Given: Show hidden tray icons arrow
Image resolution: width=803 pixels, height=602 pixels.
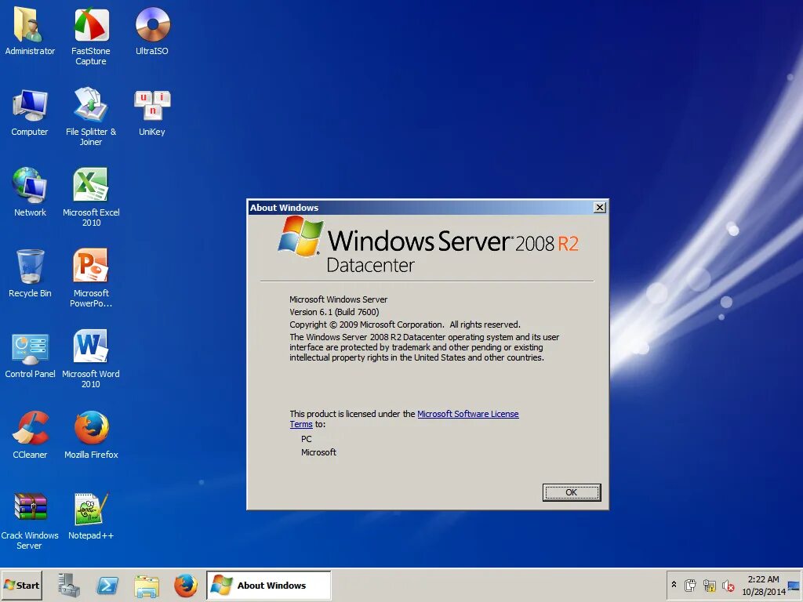Looking at the screenshot, I should pyautogui.click(x=674, y=585).
